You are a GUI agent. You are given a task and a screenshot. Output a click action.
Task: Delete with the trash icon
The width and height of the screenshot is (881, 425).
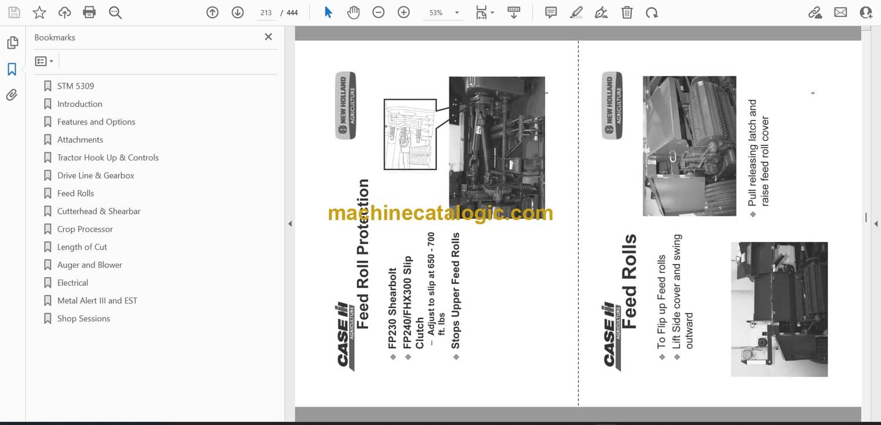tap(627, 12)
